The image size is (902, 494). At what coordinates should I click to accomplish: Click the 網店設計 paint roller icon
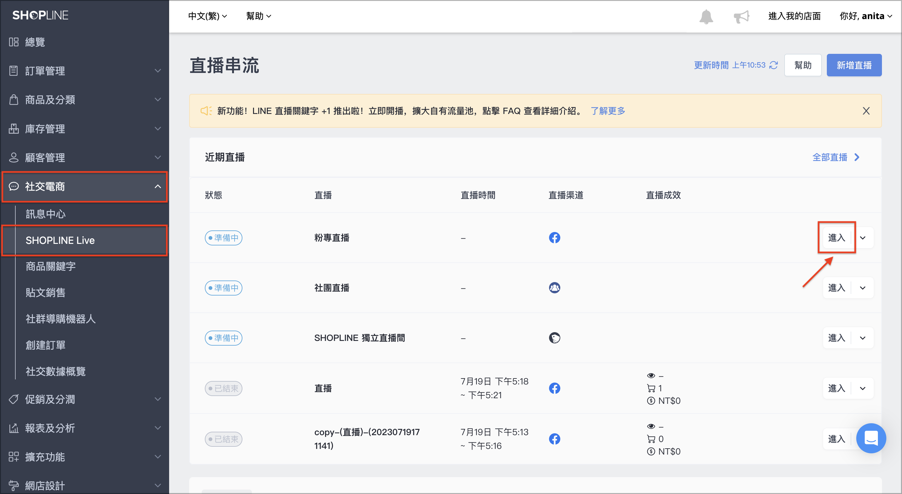(14, 486)
